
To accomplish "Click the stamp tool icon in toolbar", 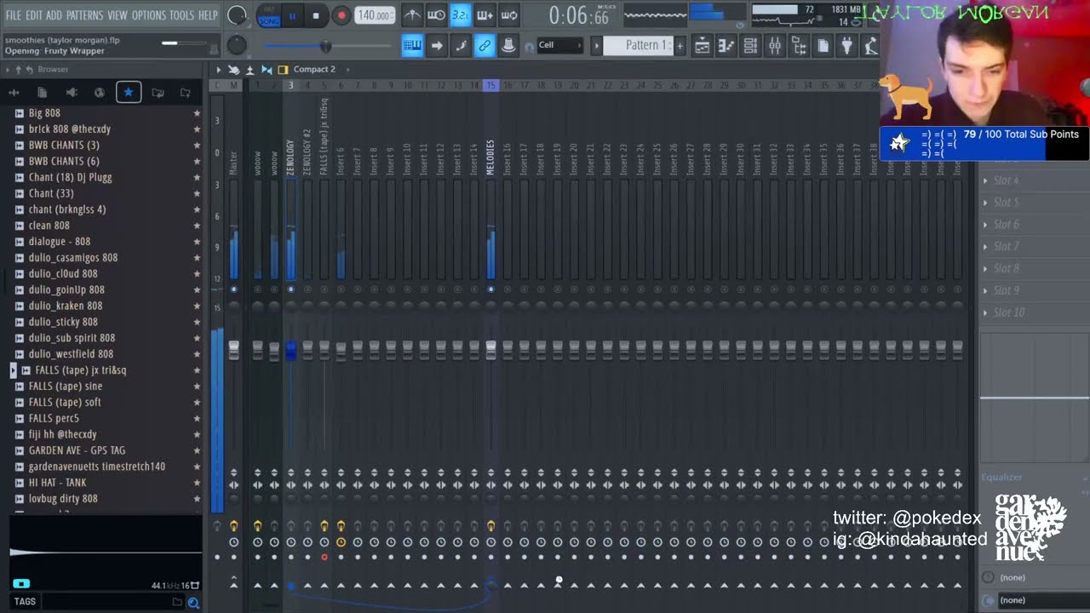I will (x=508, y=46).
